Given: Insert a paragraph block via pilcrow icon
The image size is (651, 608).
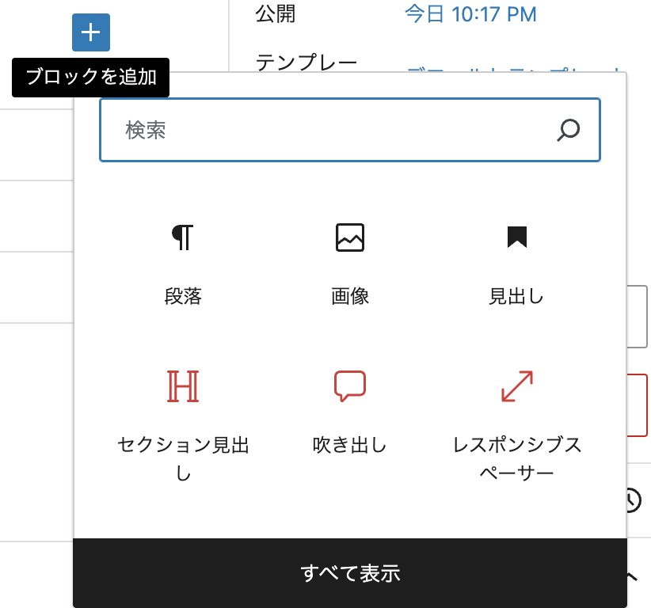Looking at the screenshot, I should [x=183, y=237].
